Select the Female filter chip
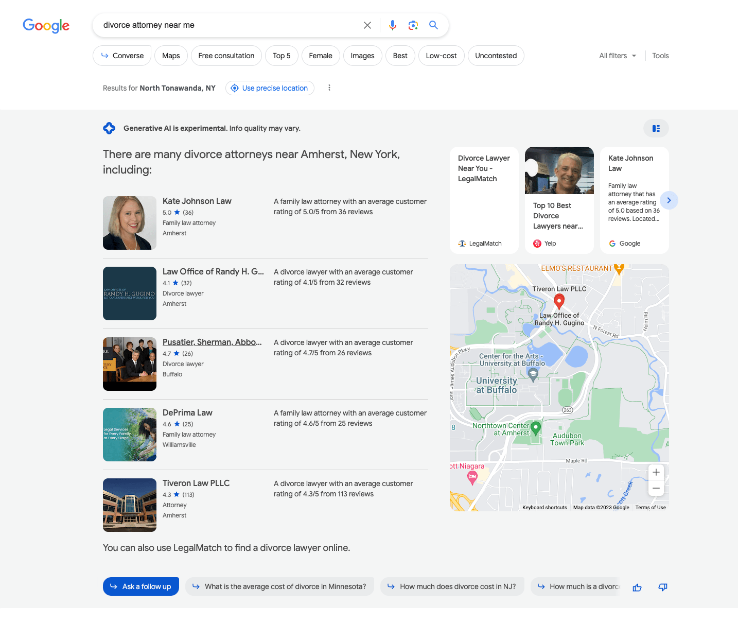Image resolution: width=738 pixels, height=622 pixels. pos(321,56)
